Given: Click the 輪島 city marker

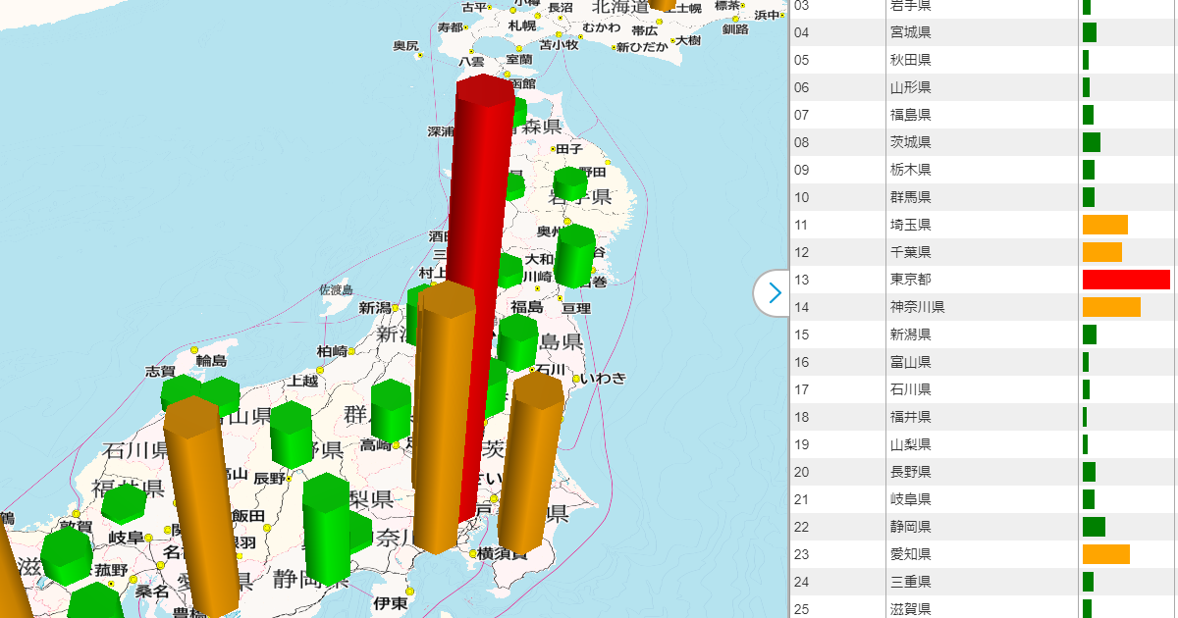Looking at the screenshot, I should click(x=194, y=349).
